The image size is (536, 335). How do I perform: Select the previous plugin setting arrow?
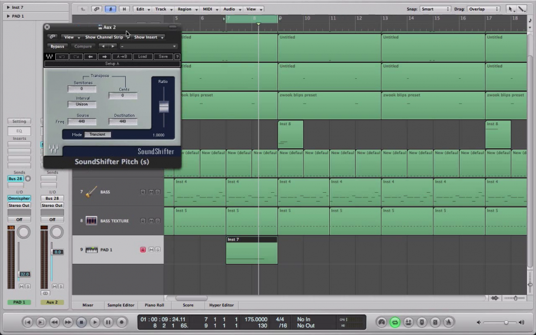click(103, 46)
